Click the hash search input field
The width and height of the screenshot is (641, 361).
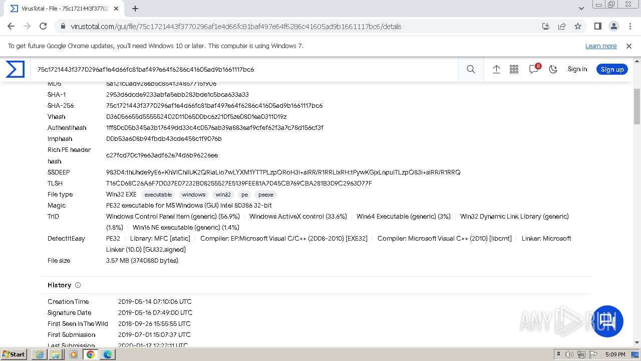245,69
